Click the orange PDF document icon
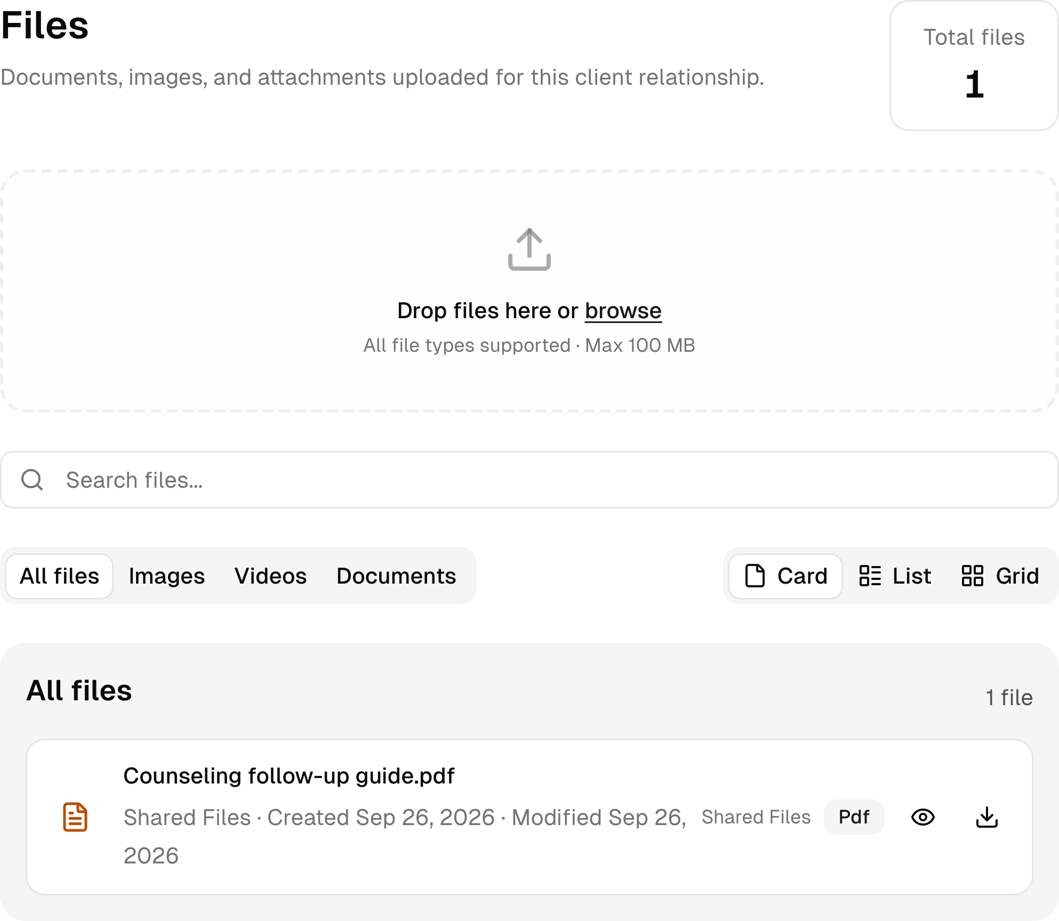 pos(75,817)
